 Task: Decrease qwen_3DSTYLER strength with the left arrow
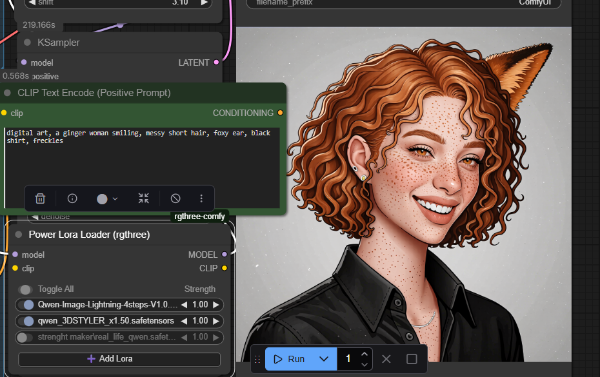click(184, 321)
